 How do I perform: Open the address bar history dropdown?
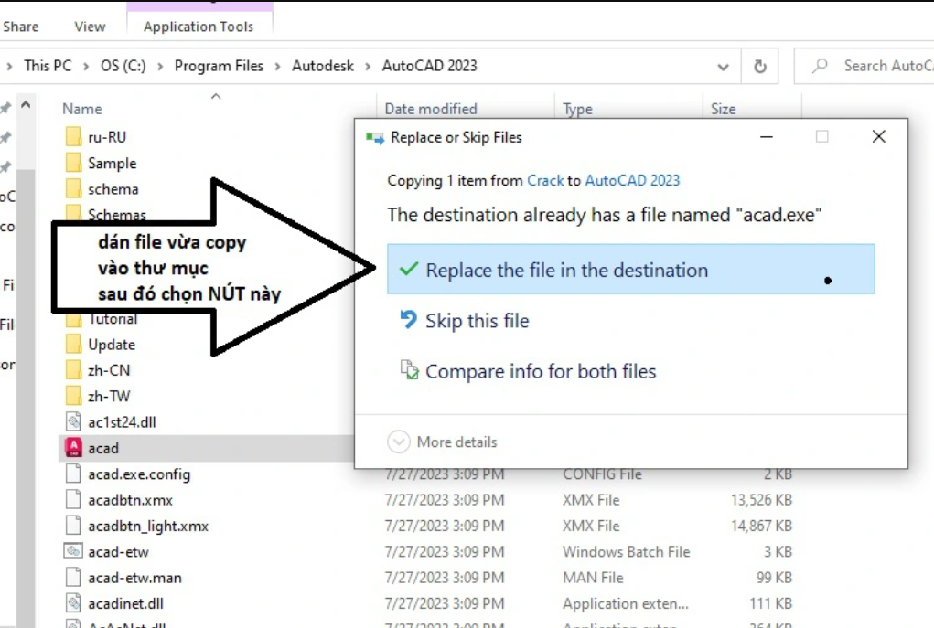[x=724, y=67]
